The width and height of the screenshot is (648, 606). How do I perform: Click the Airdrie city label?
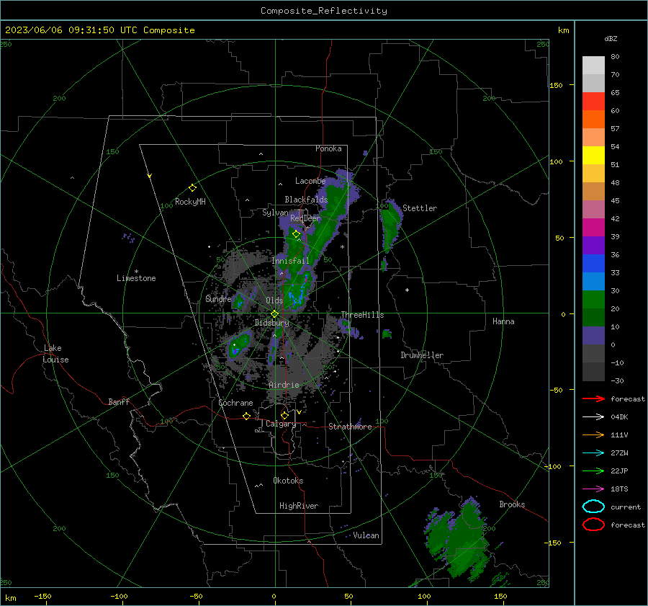point(284,385)
